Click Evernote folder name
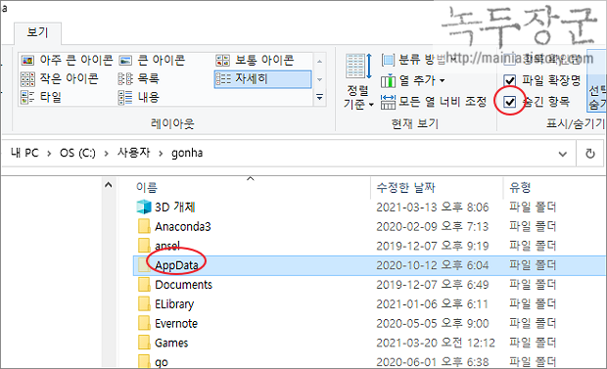The width and height of the screenshot is (607, 369). (x=176, y=323)
